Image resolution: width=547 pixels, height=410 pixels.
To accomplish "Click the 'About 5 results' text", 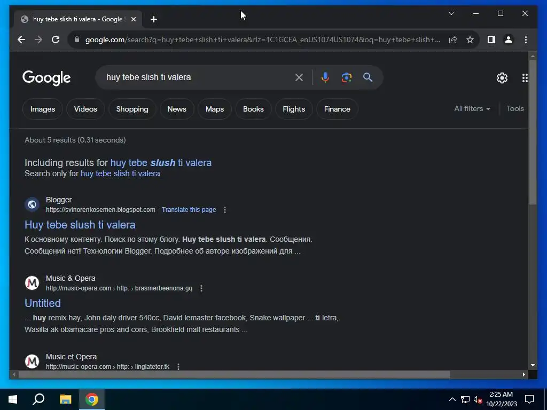I will click(x=75, y=140).
